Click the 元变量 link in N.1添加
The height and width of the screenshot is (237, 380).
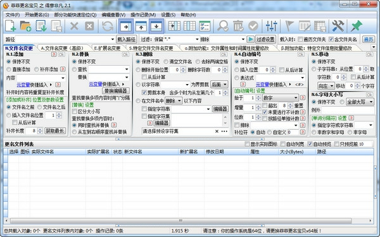pos(23,85)
